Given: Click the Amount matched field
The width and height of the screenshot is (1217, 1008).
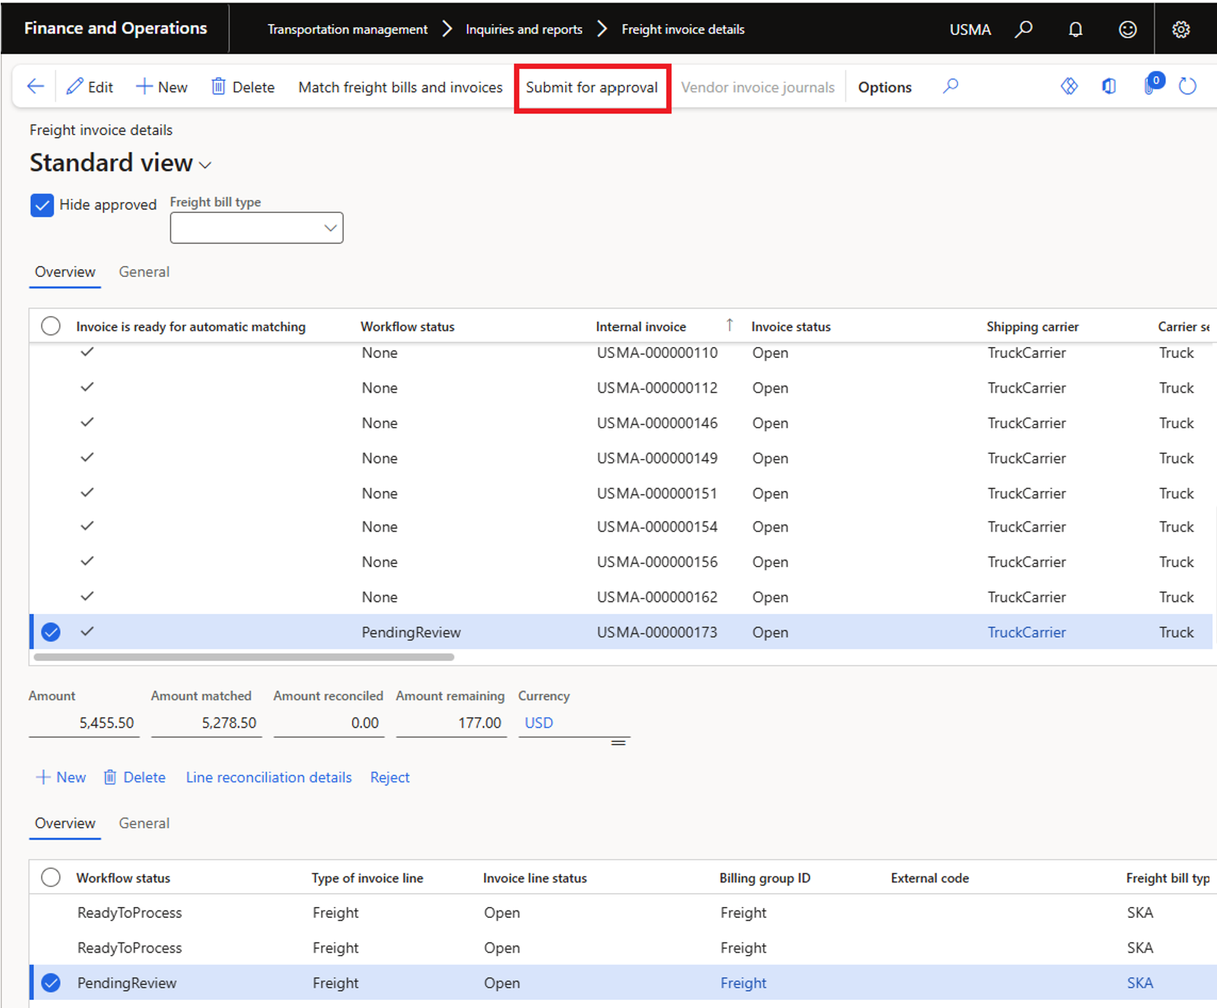Looking at the screenshot, I should (x=206, y=723).
